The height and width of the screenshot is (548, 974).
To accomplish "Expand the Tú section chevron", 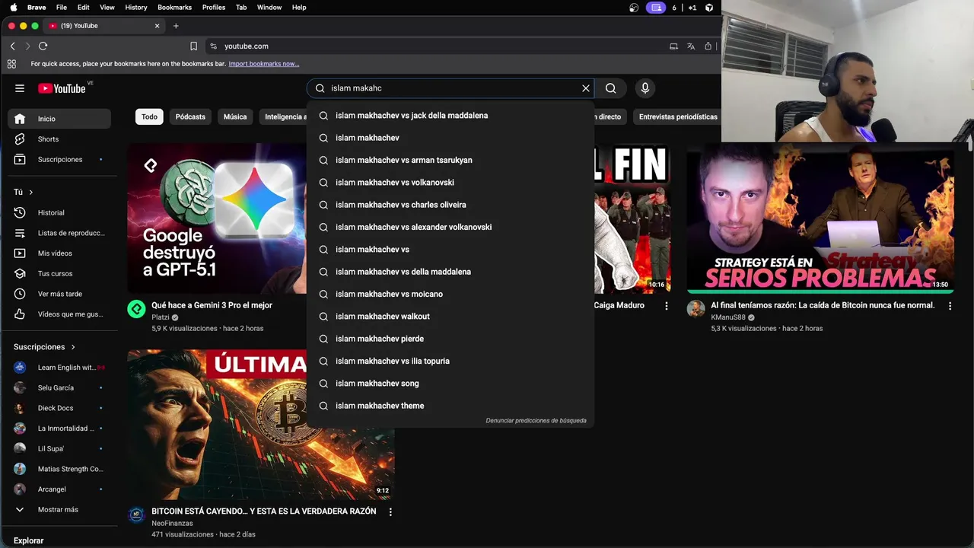I will coord(31,193).
